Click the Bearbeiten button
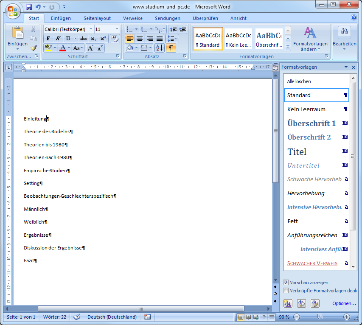Viewport: 362px width, 325px height. point(345,39)
